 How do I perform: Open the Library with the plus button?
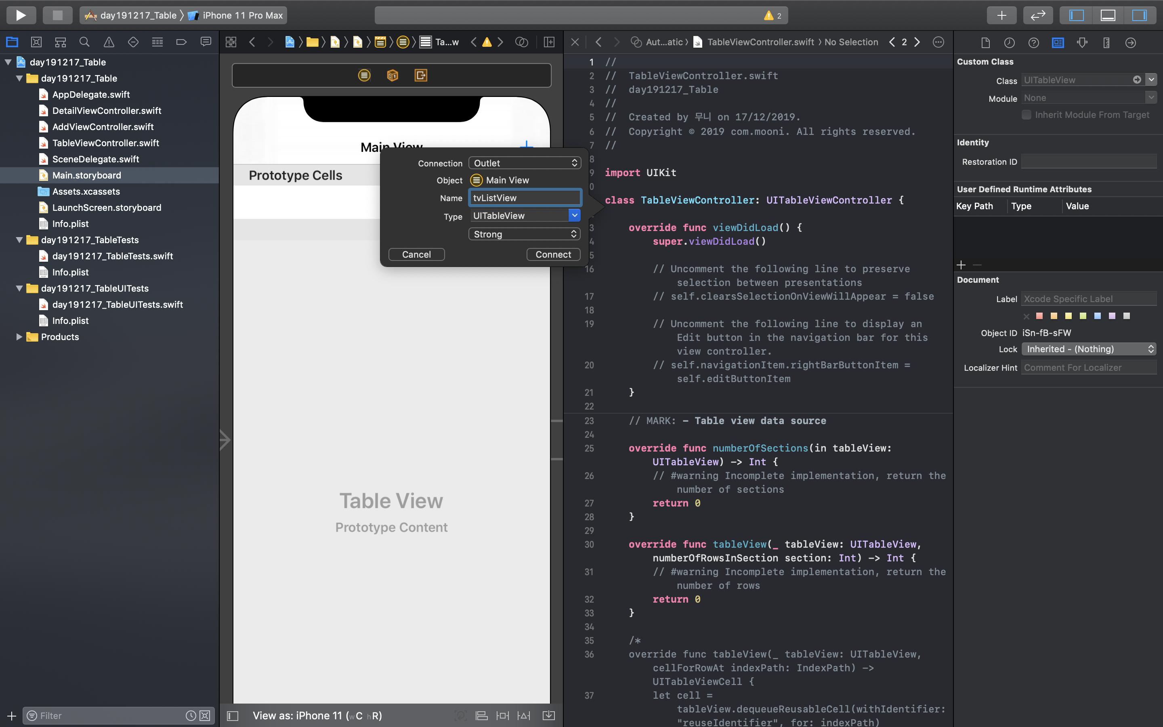[1001, 15]
